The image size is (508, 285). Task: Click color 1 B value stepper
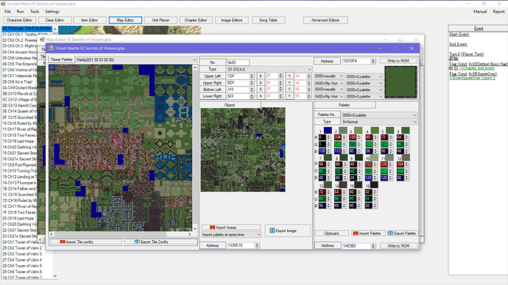[328, 151]
